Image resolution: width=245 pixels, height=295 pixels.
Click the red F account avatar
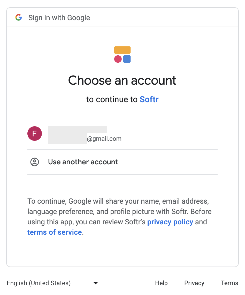35,134
